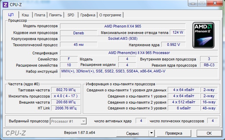Click the processor model name field
The height and width of the screenshot is (140, 225).
pyautogui.click(x=123, y=26)
